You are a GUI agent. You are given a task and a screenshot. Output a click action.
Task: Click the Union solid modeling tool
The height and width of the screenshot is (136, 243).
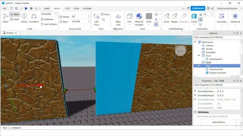pyautogui.click(x=167, y=18)
